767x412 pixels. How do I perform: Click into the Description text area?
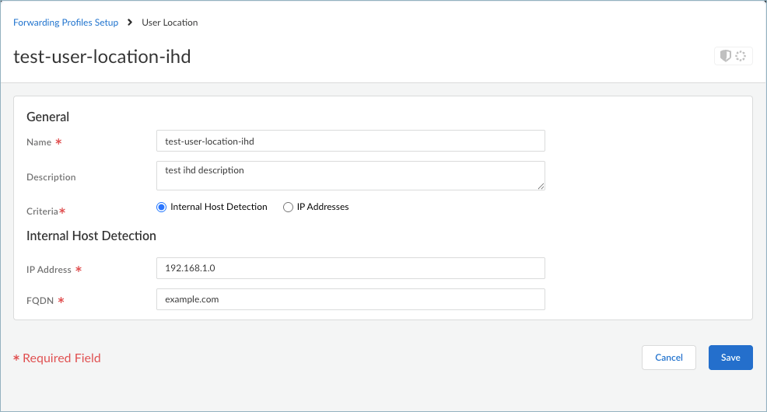(x=350, y=175)
